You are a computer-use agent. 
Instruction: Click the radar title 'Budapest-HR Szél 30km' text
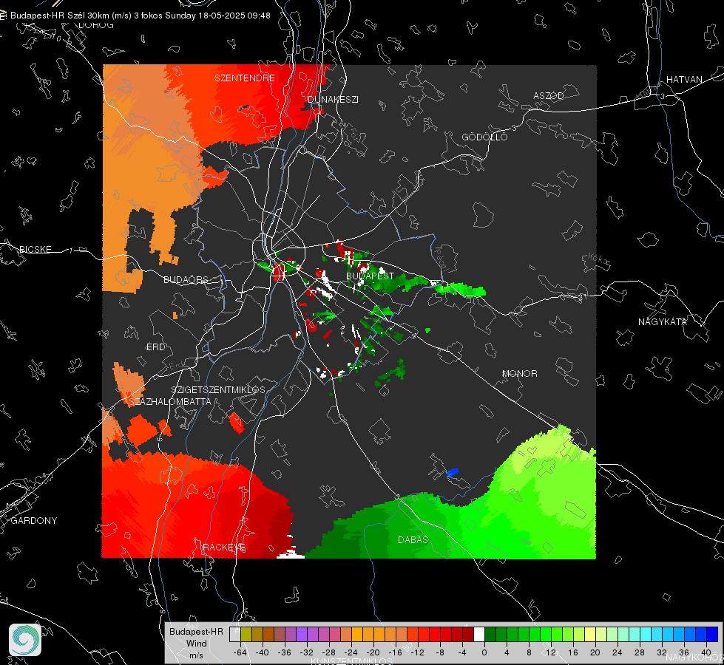(x=60, y=16)
